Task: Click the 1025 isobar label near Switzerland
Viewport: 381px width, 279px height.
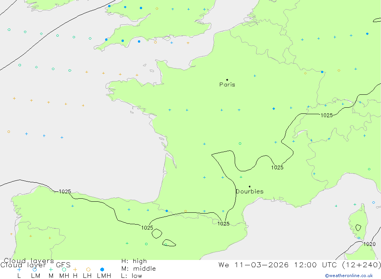Action: coord(327,115)
